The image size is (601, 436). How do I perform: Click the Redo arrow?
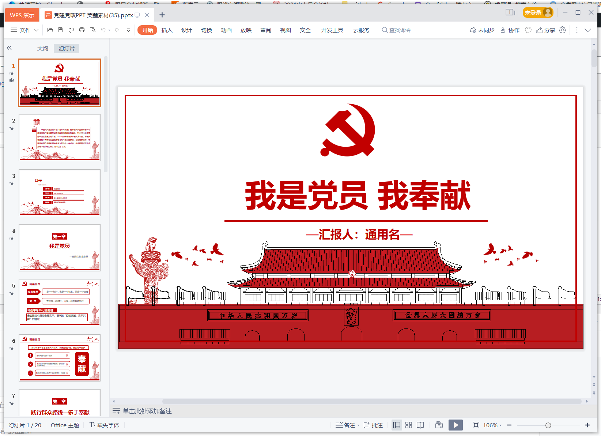(x=117, y=30)
